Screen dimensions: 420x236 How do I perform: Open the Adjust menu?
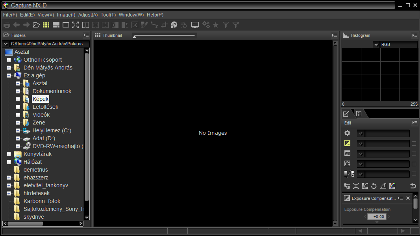[x=88, y=15]
